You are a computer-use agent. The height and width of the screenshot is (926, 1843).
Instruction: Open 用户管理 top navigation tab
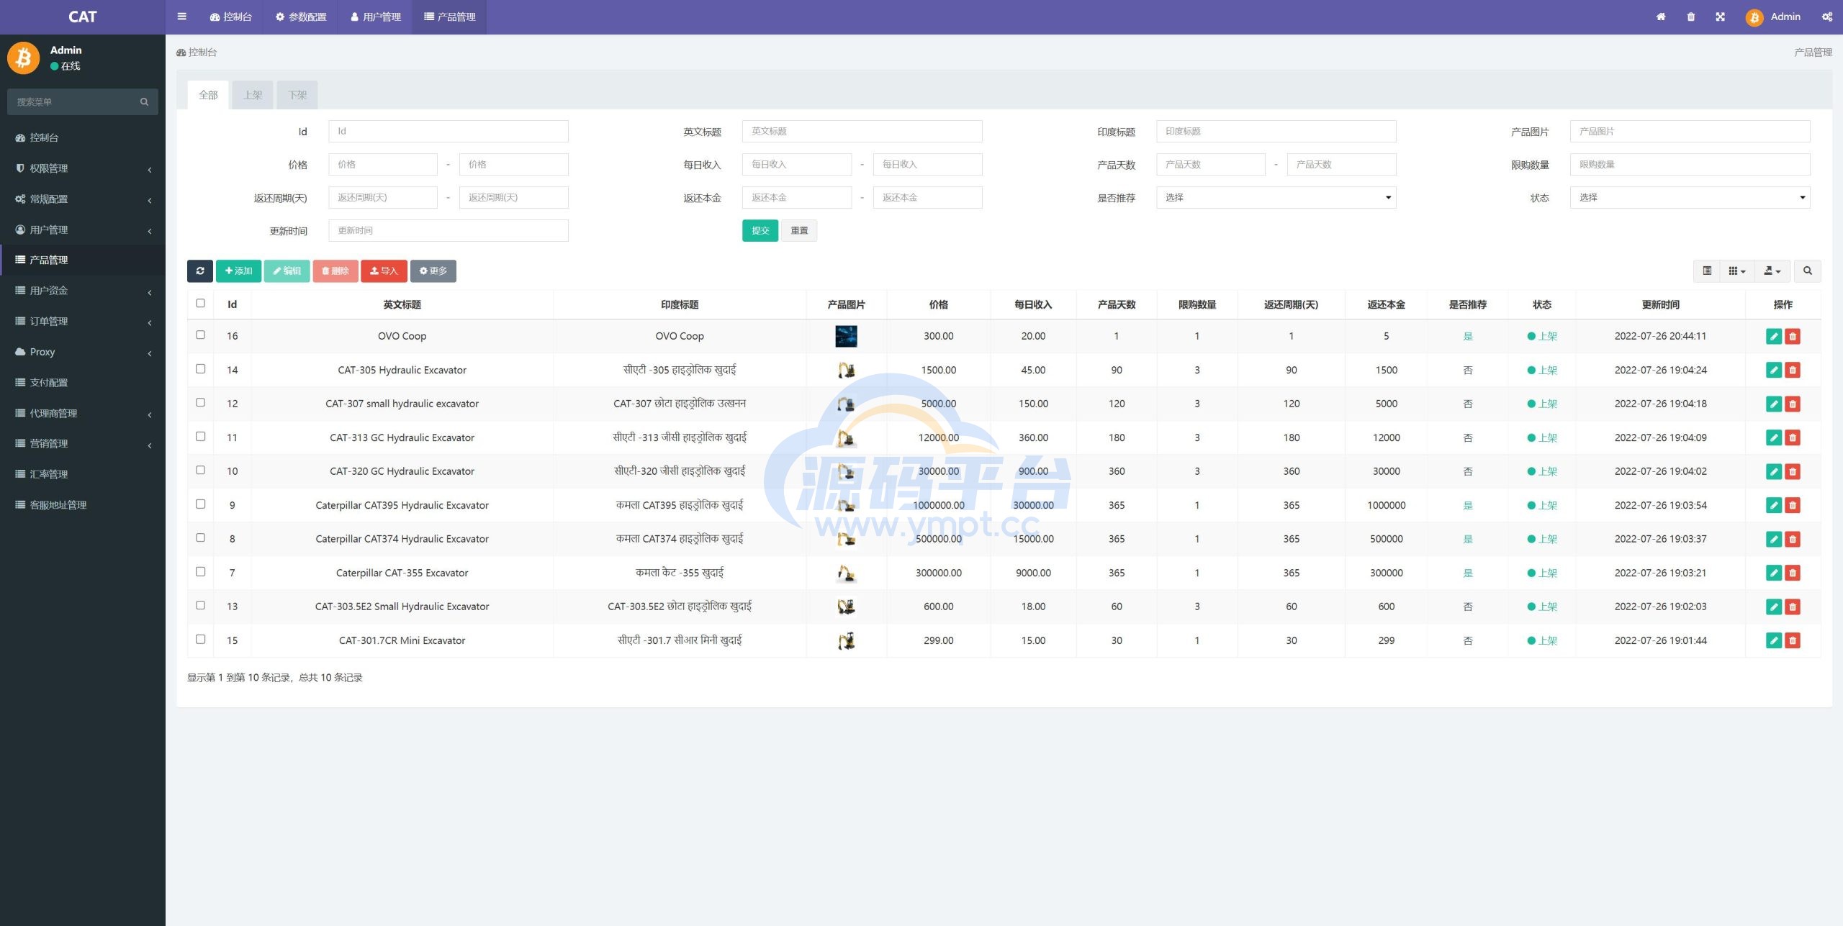point(376,17)
